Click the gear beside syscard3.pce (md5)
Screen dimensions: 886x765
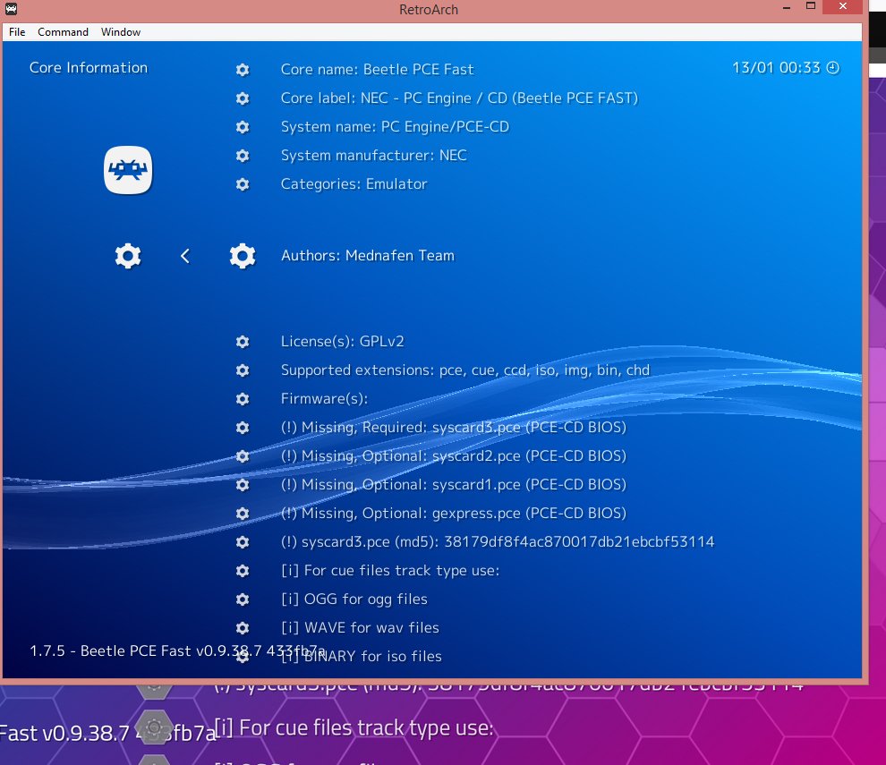(243, 542)
